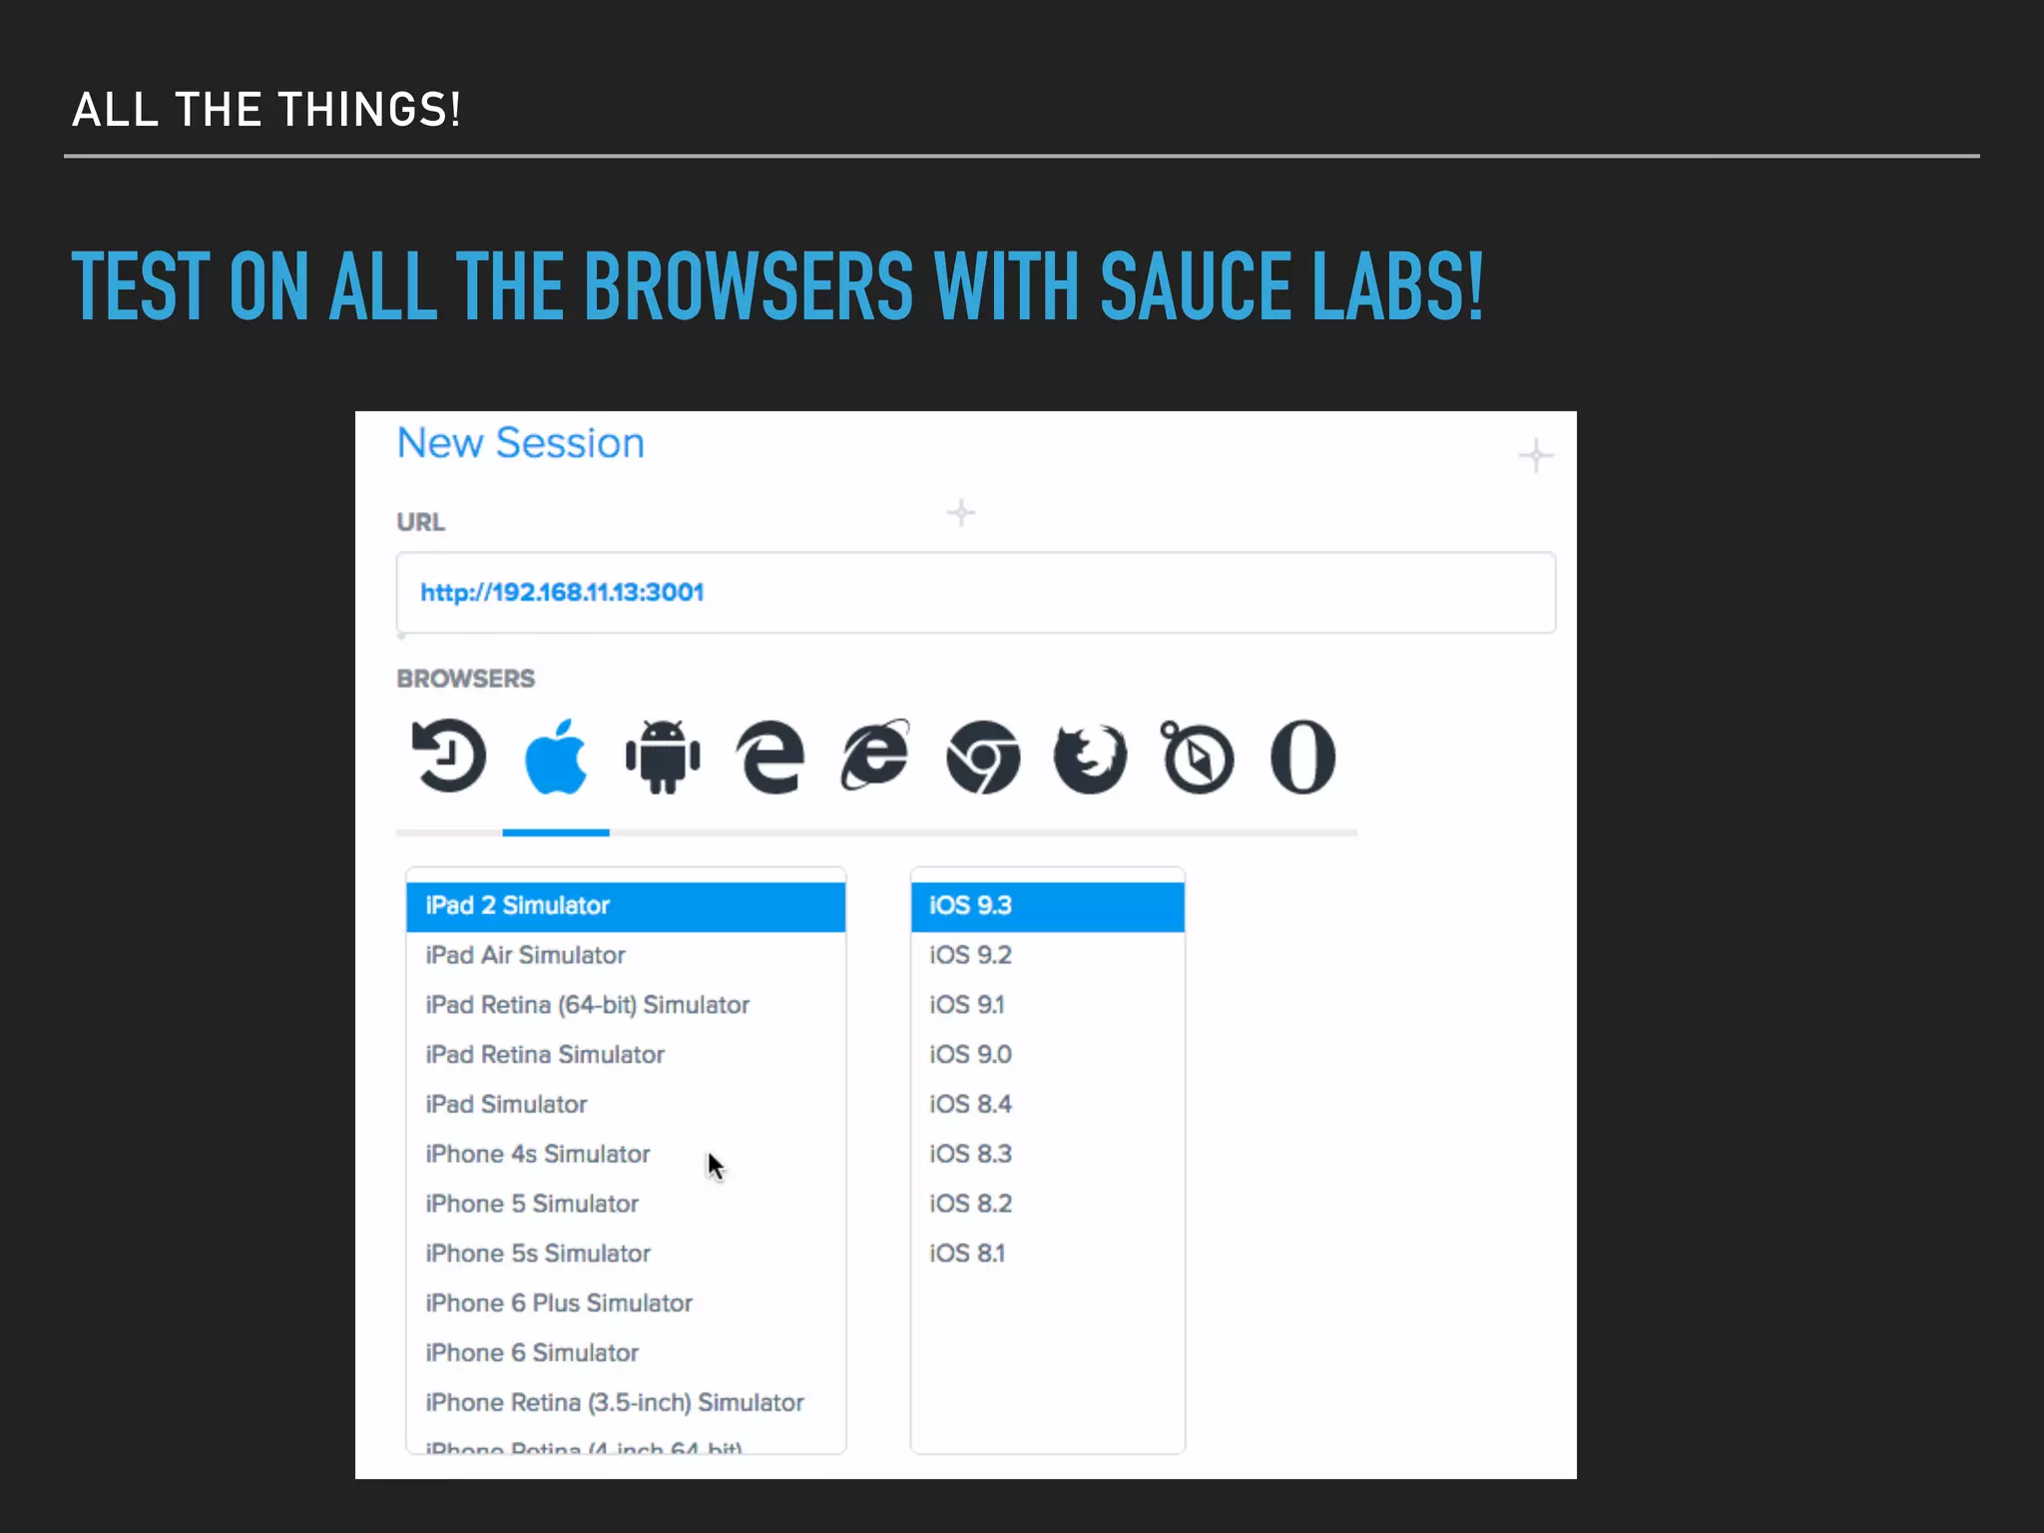Choose the Microsoft Edge browser icon

pos(769,757)
